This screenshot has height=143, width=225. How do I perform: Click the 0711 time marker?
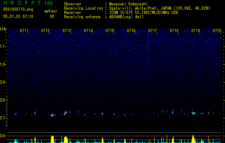24,31
